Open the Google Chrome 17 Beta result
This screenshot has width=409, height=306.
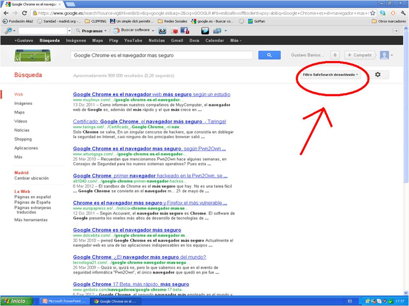click(x=131, y=284)
